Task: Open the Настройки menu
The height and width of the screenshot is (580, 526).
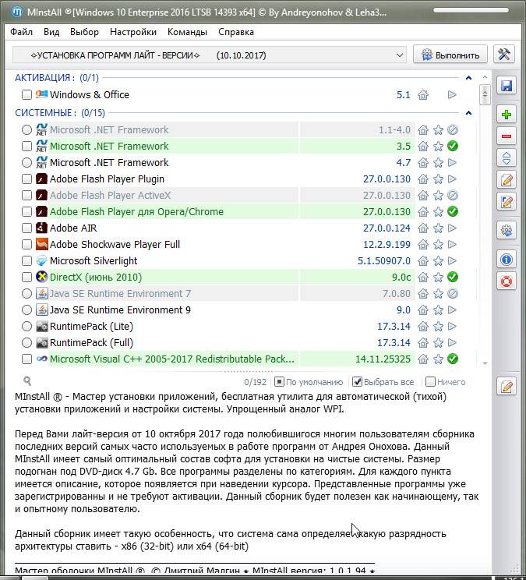Action: (x=133, y=32)
